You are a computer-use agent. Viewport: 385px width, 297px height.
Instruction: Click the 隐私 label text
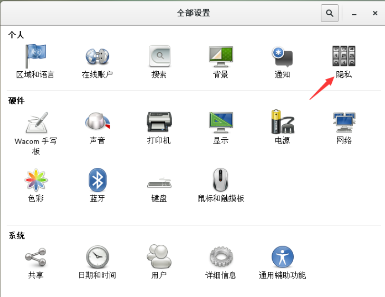(x=344, y=75)
